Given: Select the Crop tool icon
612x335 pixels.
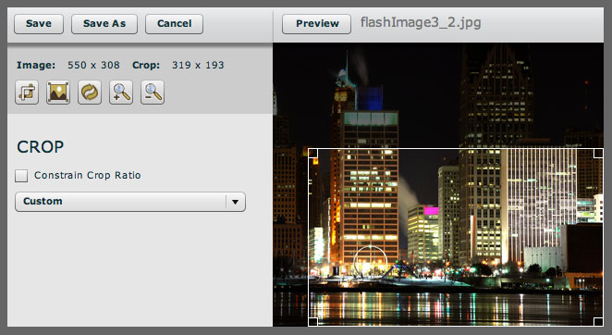Looking at the screenshot, I should tap(27, 93).
